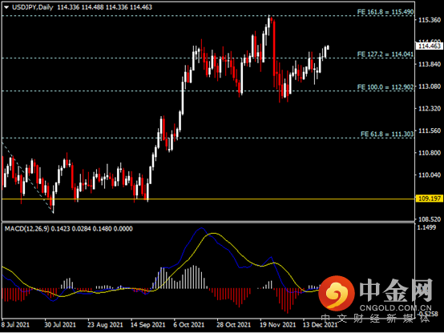Select the FE 100.0 = 112.902 label
The height and width of the screenshot is (333, 444).
tap(385, 87)
